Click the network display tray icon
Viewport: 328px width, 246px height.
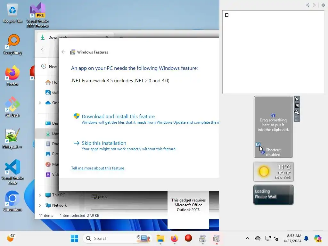(268, 238)
